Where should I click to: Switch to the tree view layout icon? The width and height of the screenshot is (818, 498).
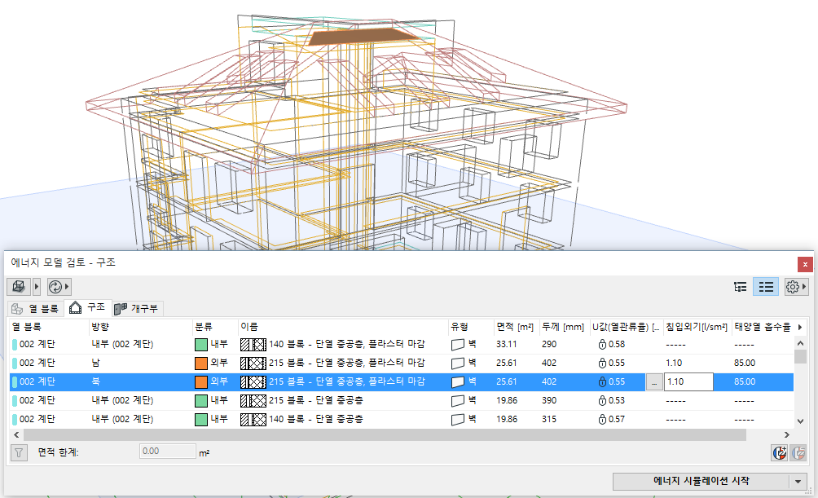click(x=740, y=287)
